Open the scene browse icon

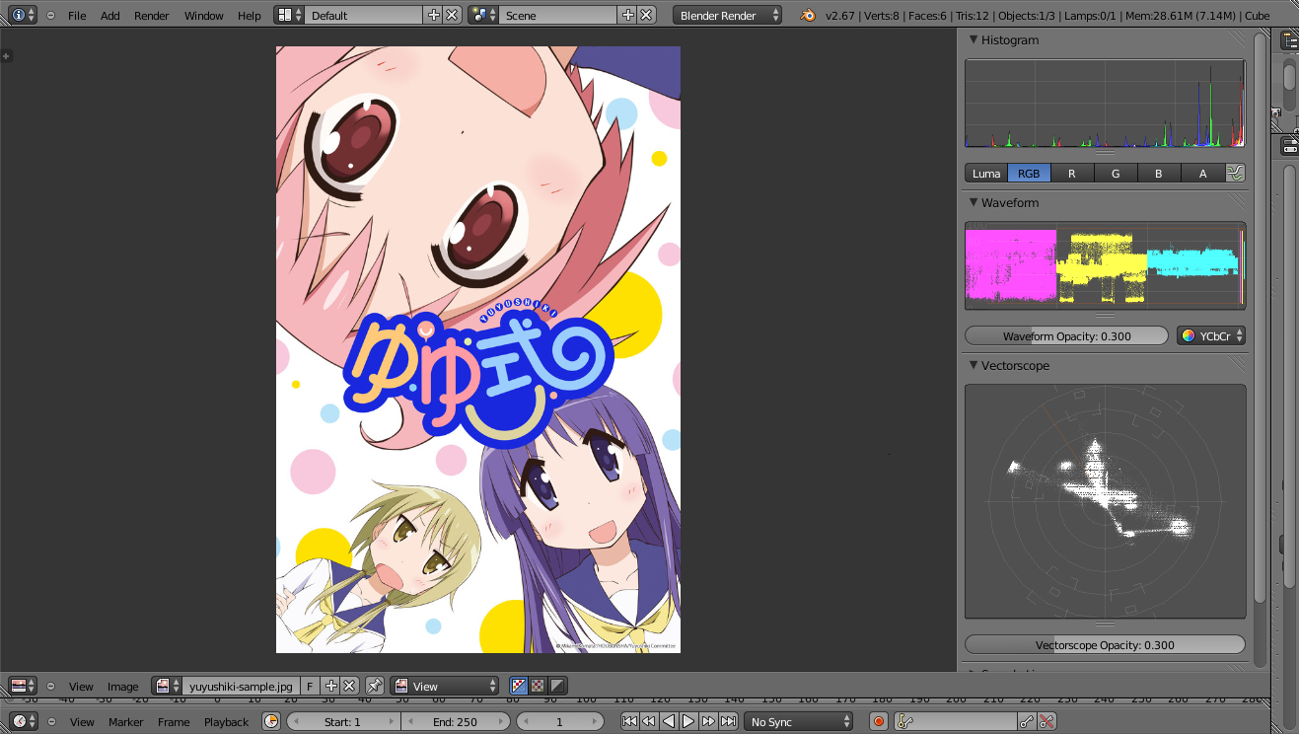482,15
